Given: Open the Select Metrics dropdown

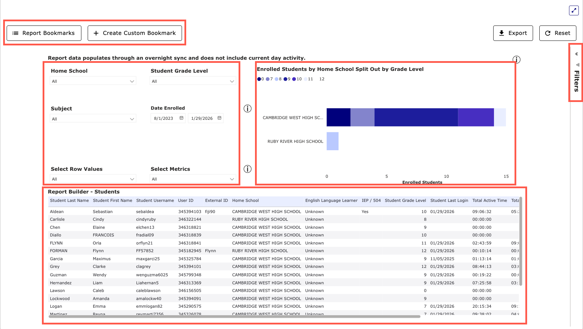Looking at the screenshot, I should coord(193,179).
